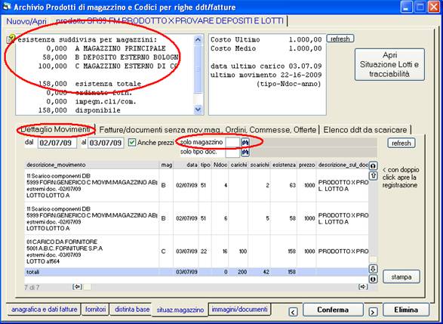Viewport: 443px width, 324px height.
Task: Open the Dettaglio Movimenti tab
Action: click(55, 129)
